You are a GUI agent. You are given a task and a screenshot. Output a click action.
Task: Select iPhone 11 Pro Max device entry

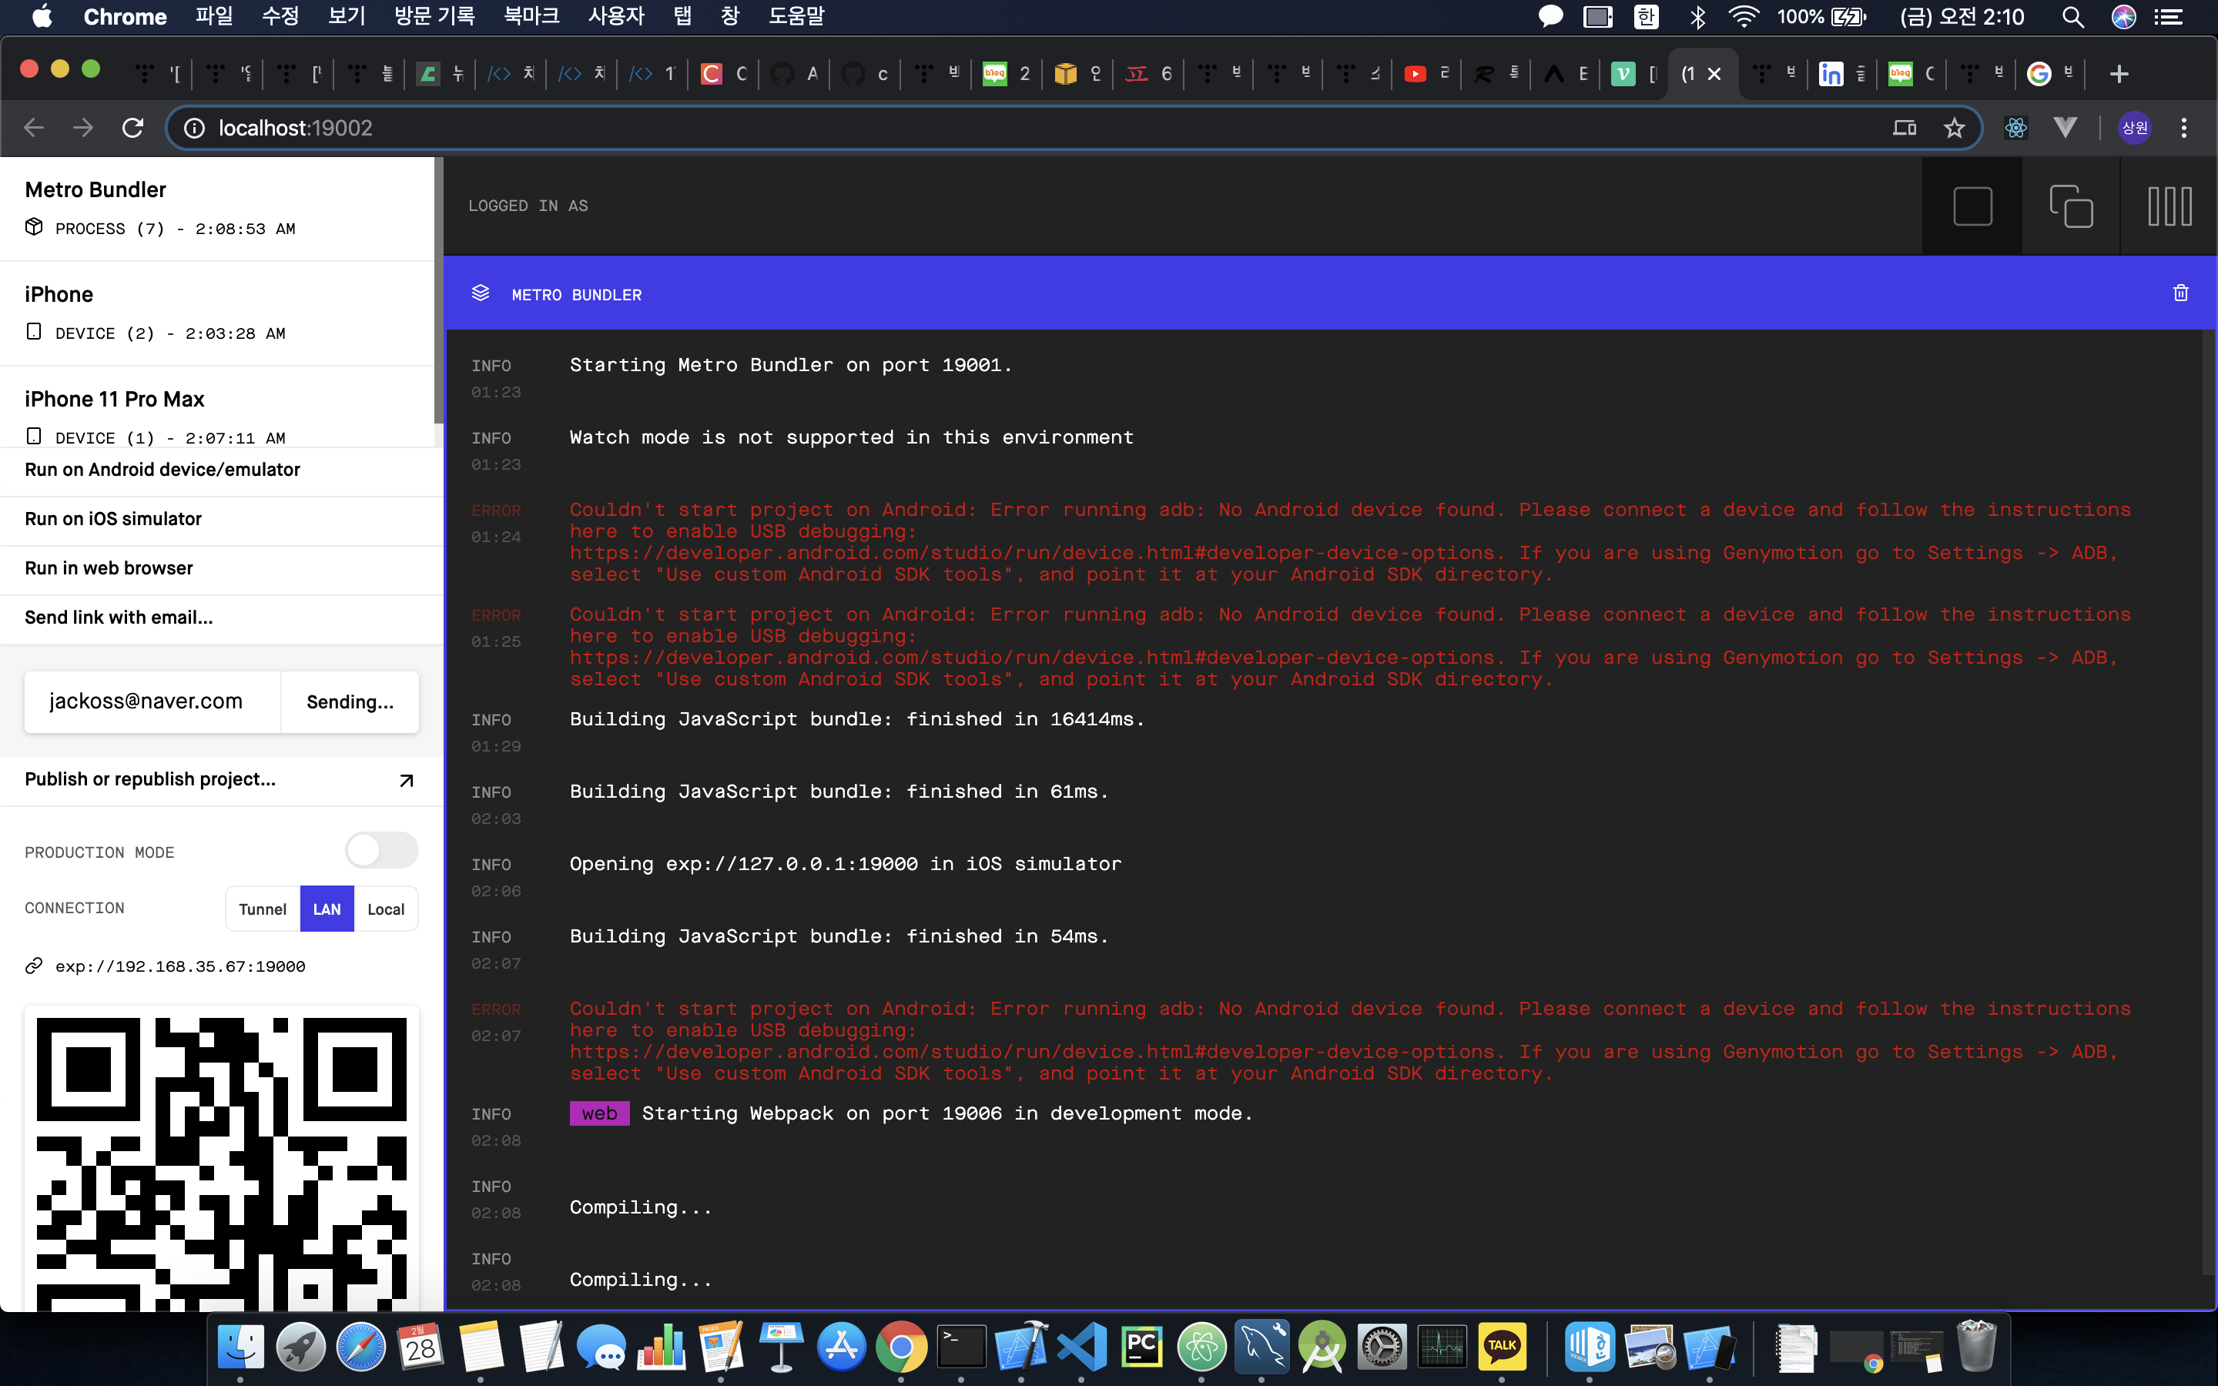pos(115,400)
